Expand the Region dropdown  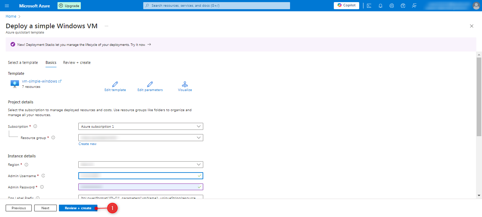(x=141, y=164)
